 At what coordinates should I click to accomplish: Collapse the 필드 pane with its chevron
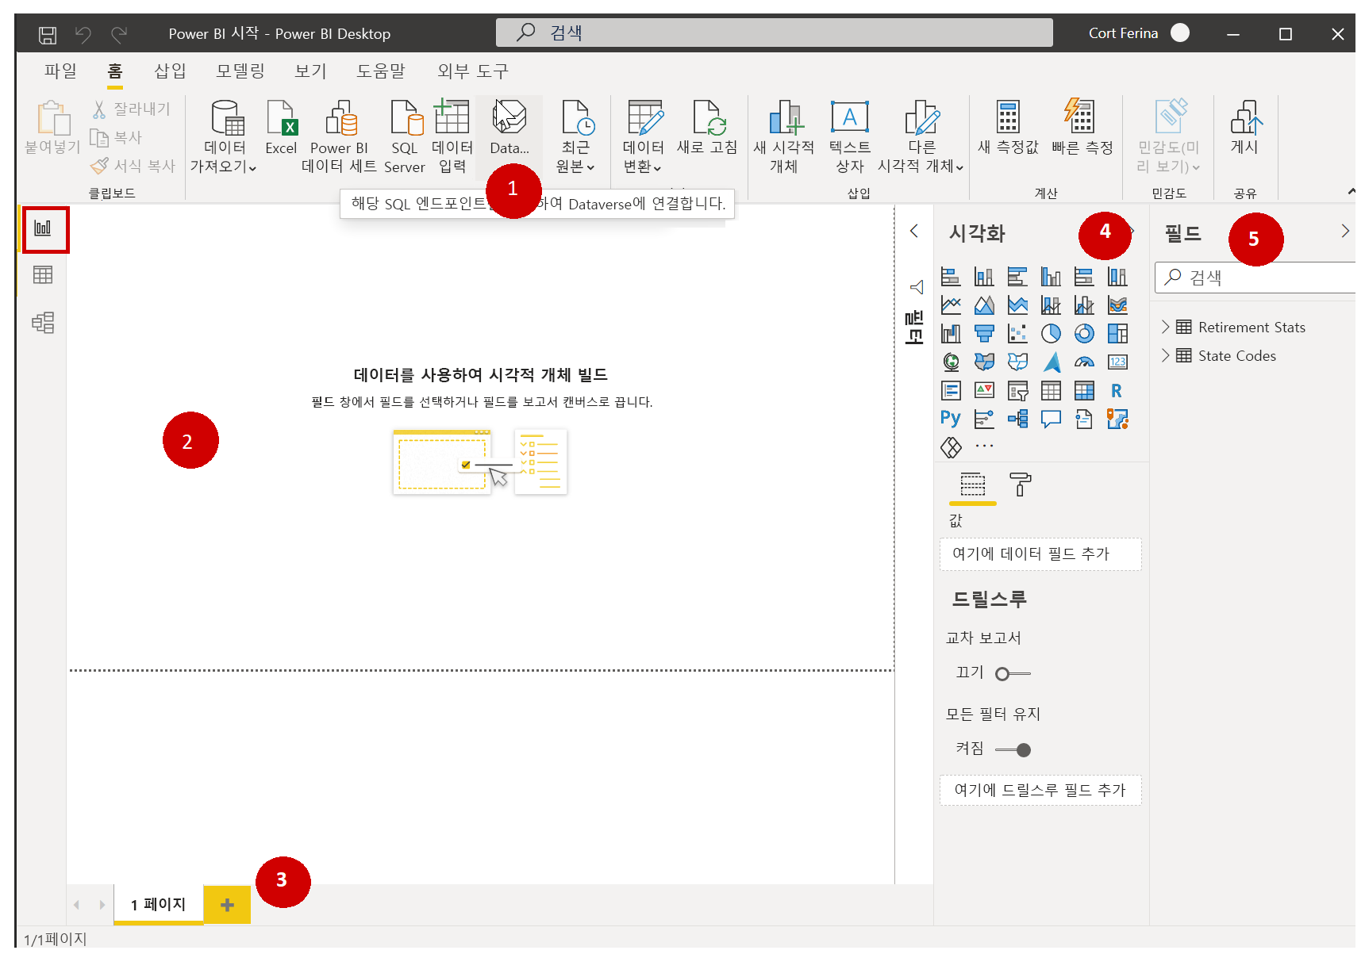point(1344,231)
